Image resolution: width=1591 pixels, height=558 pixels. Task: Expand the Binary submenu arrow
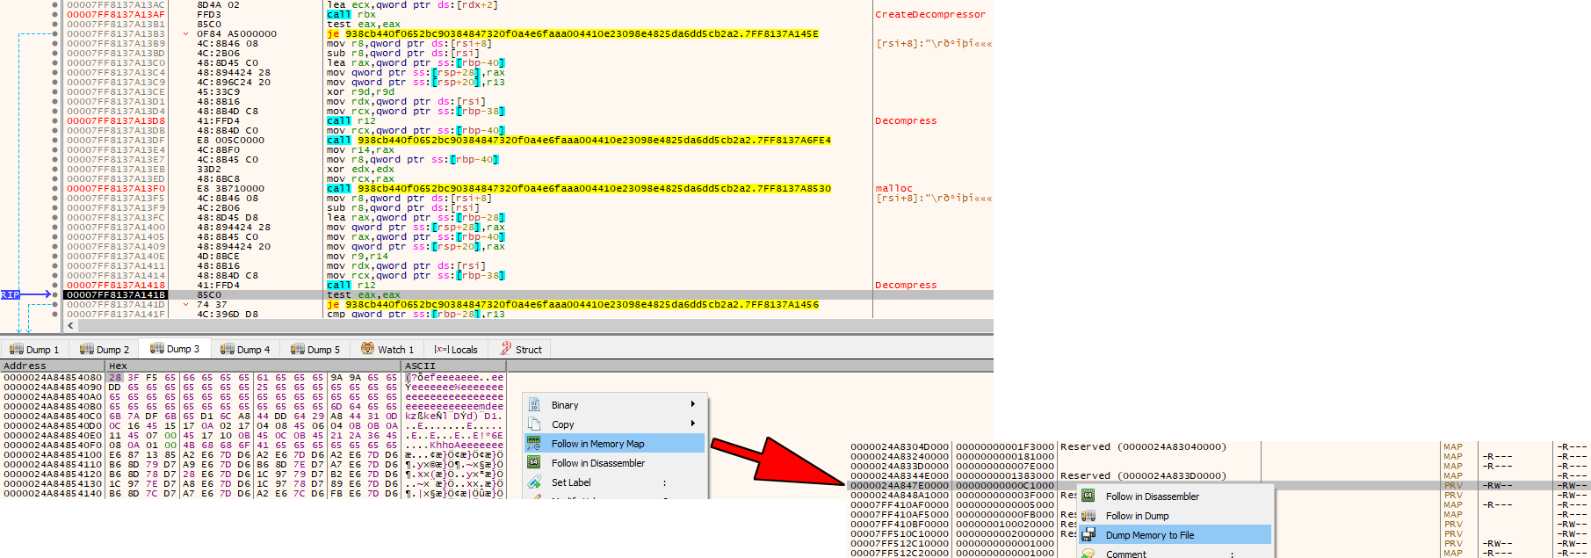692,405
